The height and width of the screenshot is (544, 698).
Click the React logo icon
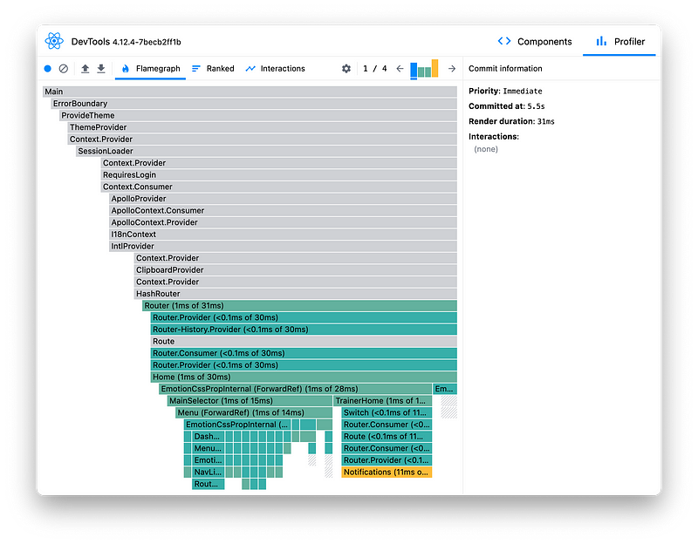[55, 41]
